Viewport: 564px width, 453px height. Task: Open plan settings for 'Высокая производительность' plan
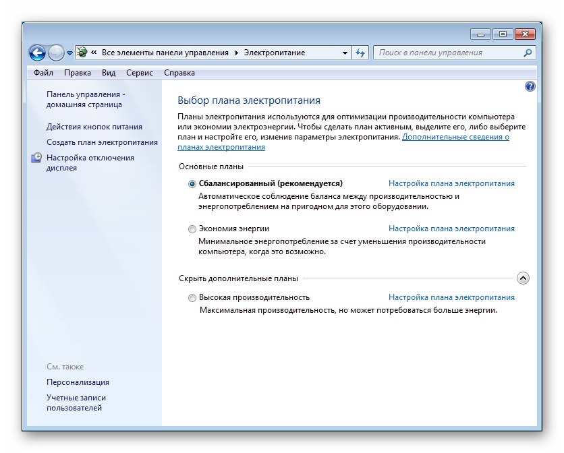451,297
